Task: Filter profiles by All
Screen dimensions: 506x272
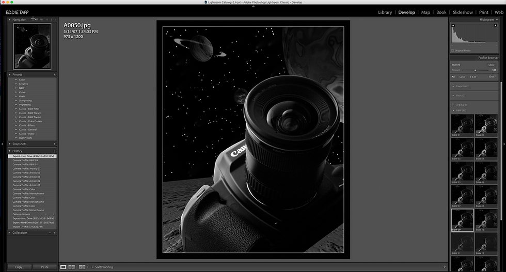Action: [x=453, y=77]
